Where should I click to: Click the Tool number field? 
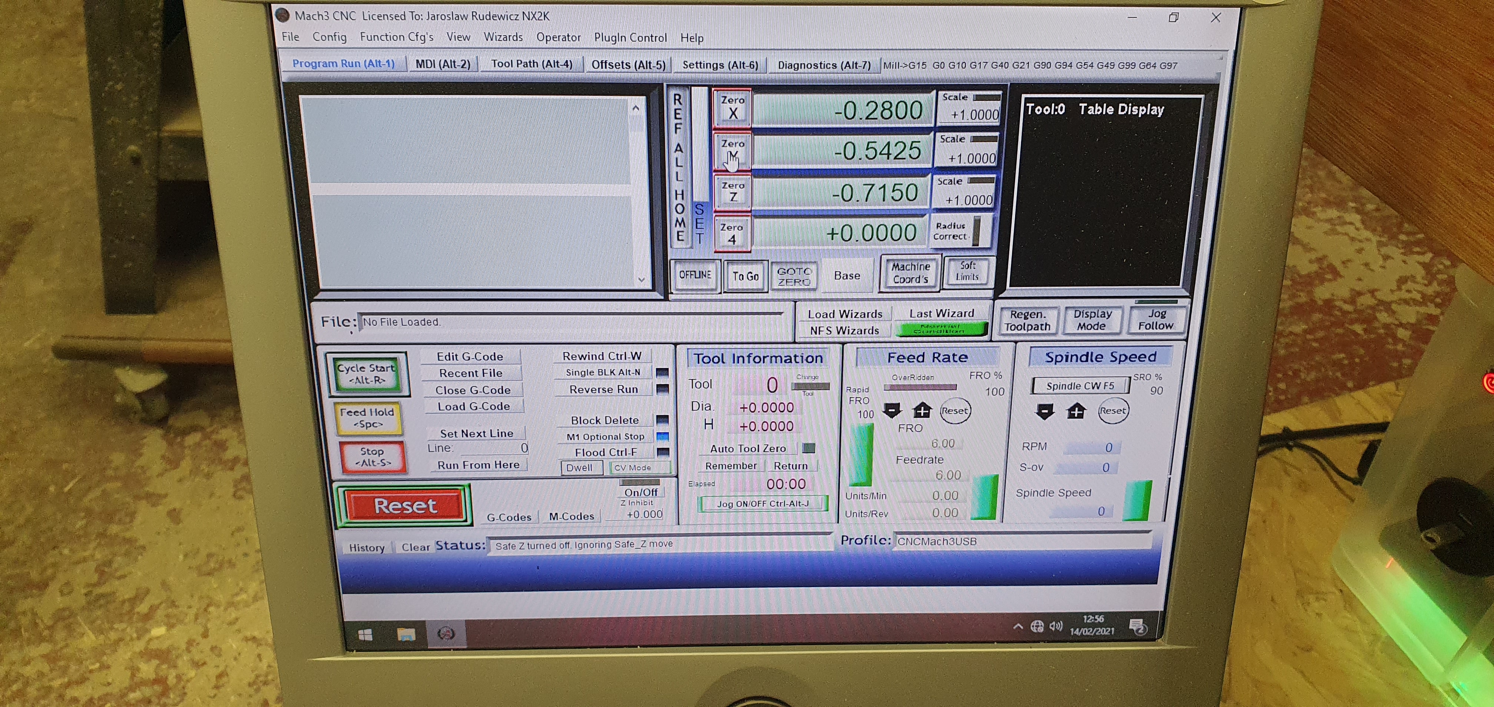[758, 385]
